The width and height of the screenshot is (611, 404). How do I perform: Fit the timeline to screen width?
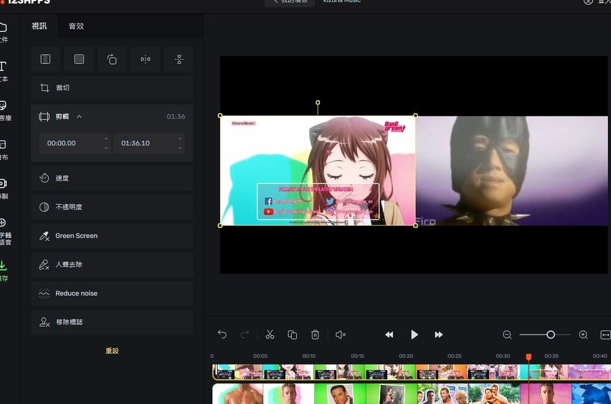click(606, 335)
